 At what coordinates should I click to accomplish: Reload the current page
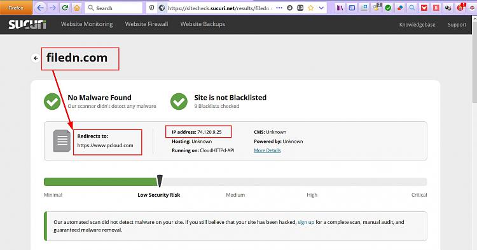(65, 8)
